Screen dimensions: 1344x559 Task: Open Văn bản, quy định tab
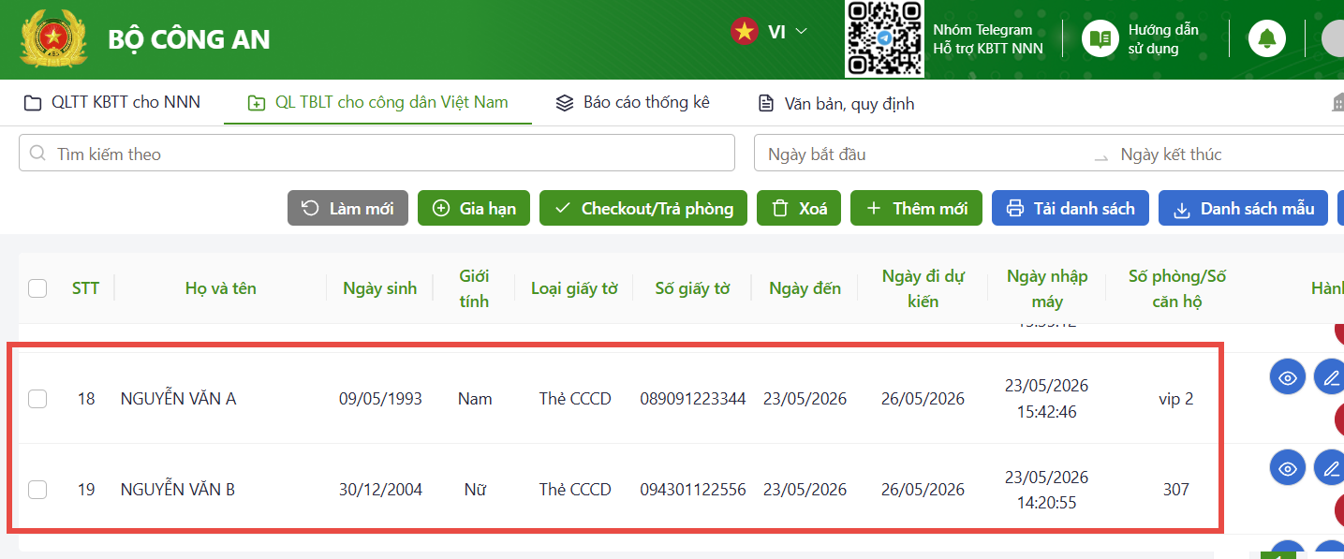835,103
